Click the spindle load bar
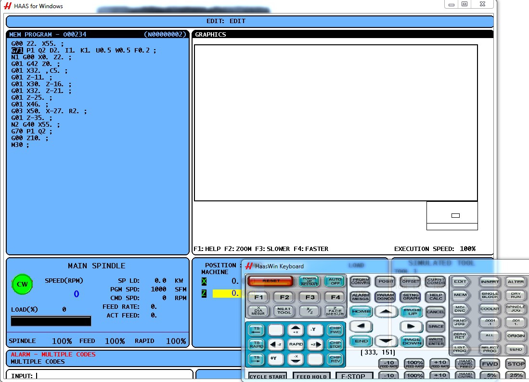This screenshot has height=382, width=529. pyautogui.click(x=51, y=321)
